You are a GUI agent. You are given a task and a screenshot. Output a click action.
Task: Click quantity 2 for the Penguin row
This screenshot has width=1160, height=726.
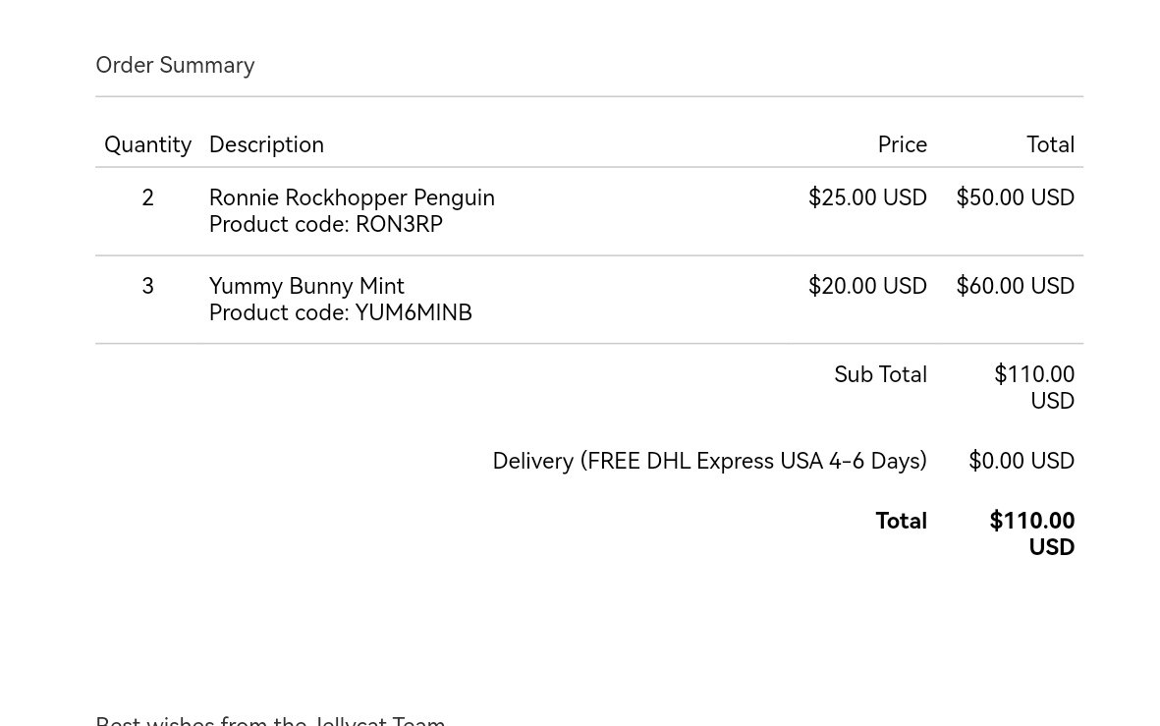147,197
